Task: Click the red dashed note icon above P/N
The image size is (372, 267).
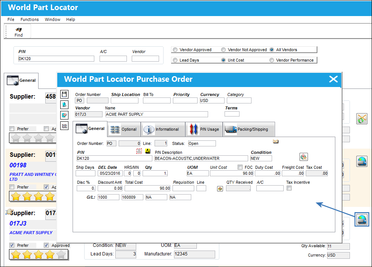Action: pyautogui.click(x=139, y=151)
